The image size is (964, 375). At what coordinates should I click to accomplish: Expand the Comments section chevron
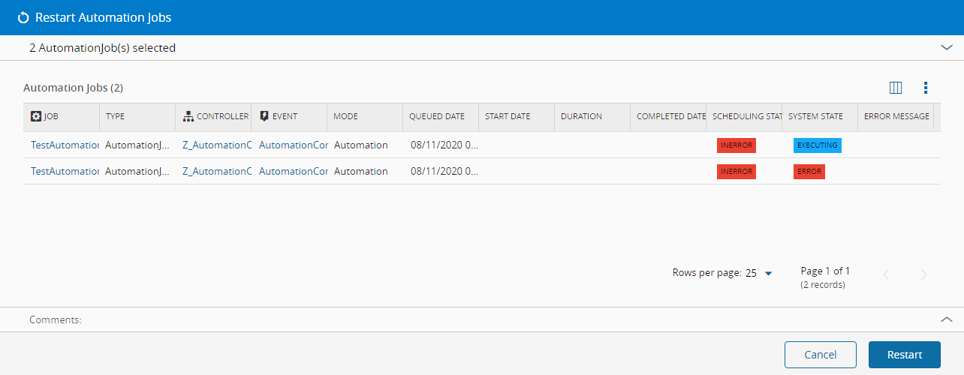[946, 319]
